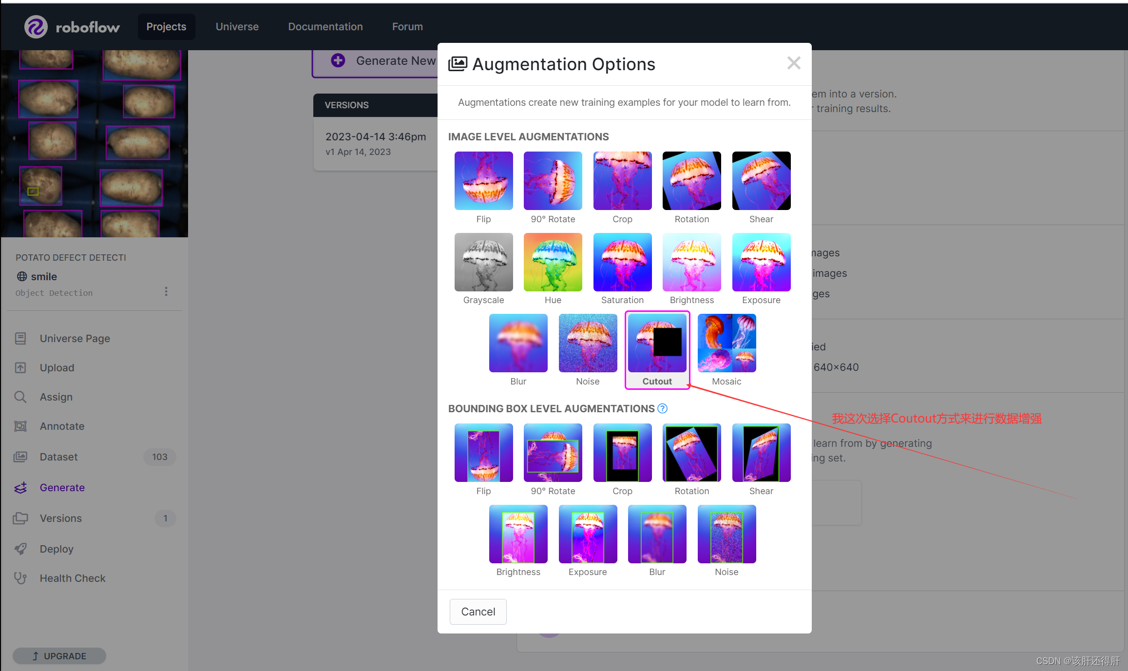
Task: Click the Generate sidebar icon
Action: click(x=20, y=488)
